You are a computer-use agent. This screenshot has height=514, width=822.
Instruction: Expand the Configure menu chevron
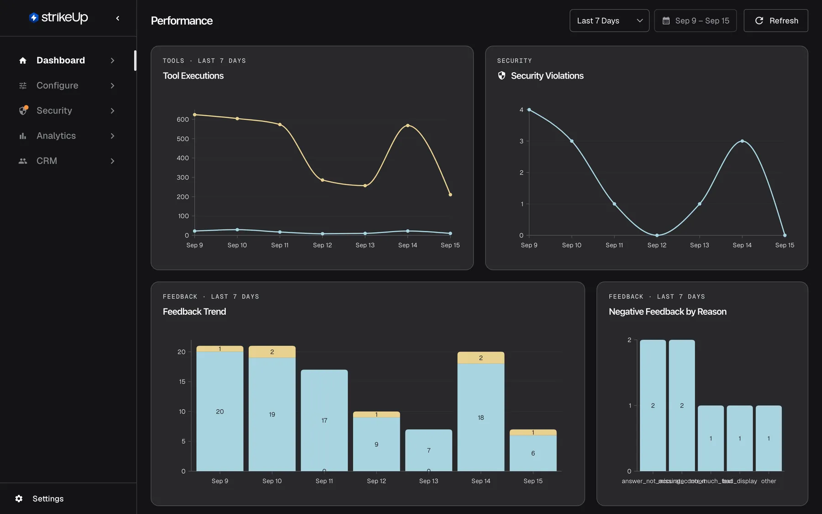[x=112, y=85]
